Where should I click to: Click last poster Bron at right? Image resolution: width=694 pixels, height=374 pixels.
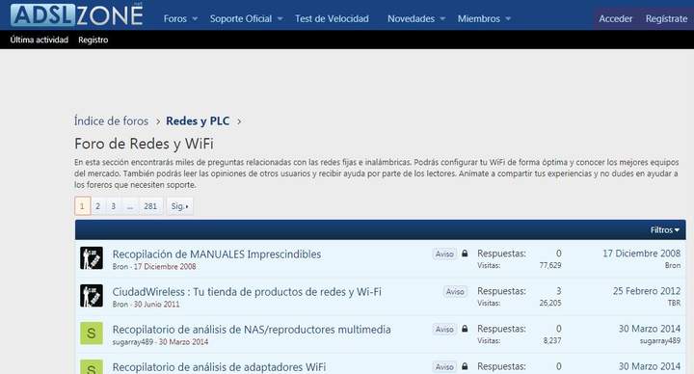tap(673, 266)
